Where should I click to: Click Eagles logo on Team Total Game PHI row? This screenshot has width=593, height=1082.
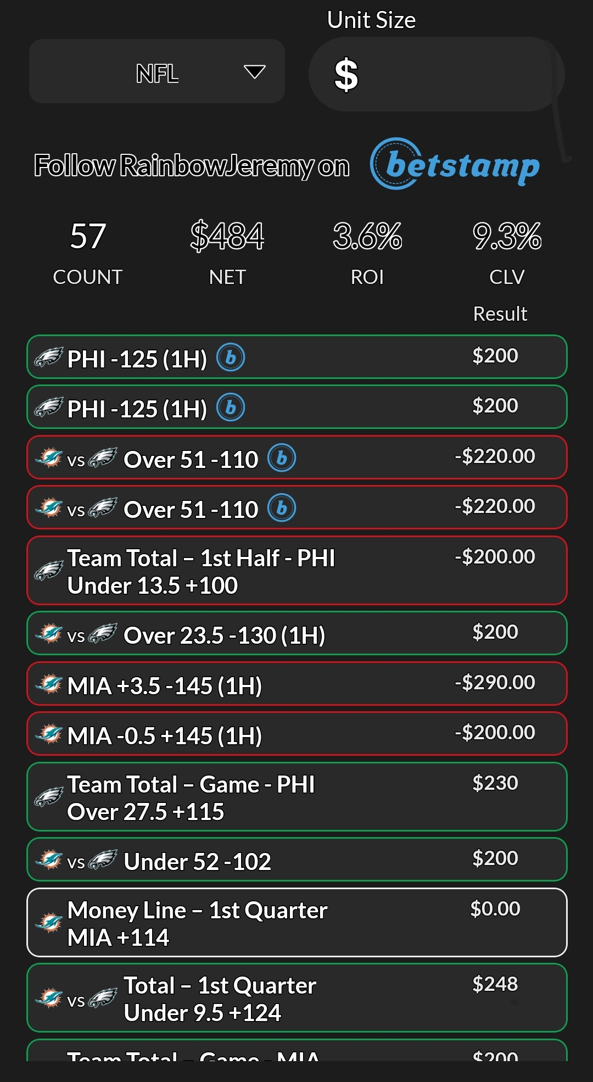point(49,797)
